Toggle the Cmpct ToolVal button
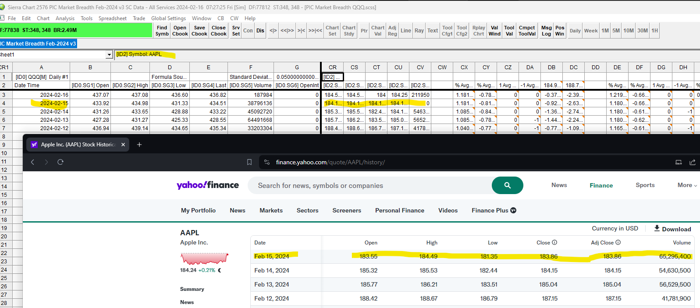The width and height of the screenshot is (700, 308). (x=527, y=31)
